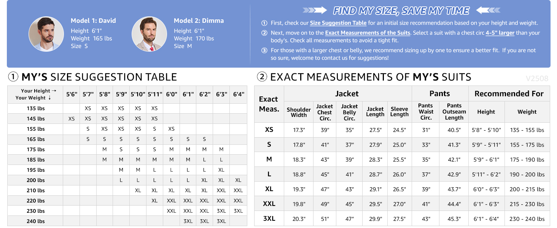Click the circled 1 beside the first instruction
The width and height of the screenshot is (557, 228).
pyautogui.click(x=264, y=23)
